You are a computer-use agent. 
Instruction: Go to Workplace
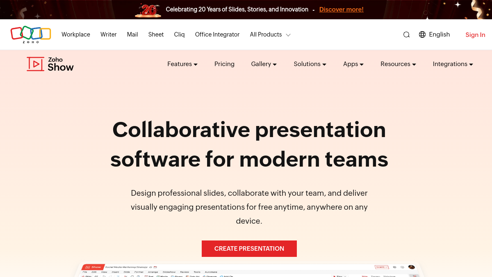click(x=76, y=34)
